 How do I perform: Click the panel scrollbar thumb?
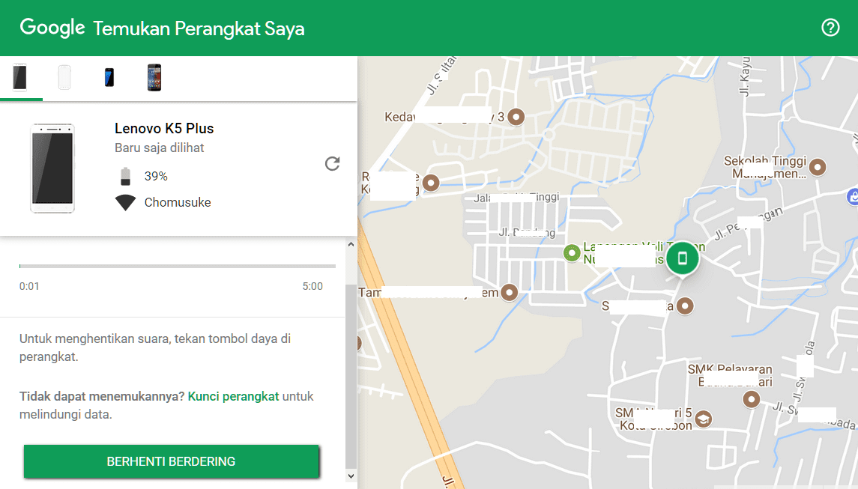351,376
